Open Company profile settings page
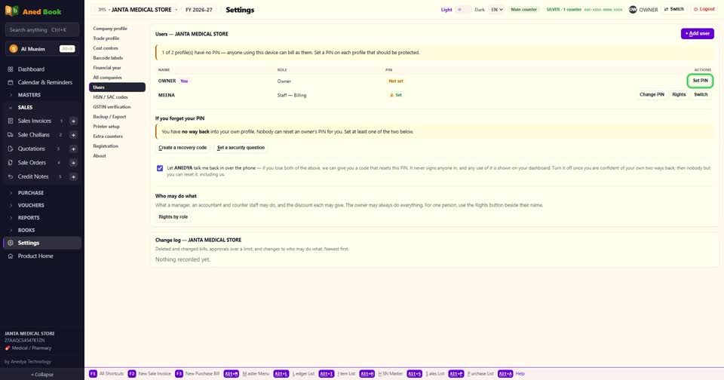Image resolution: width=724 pixels, height=380 pixels. point(117,29)
